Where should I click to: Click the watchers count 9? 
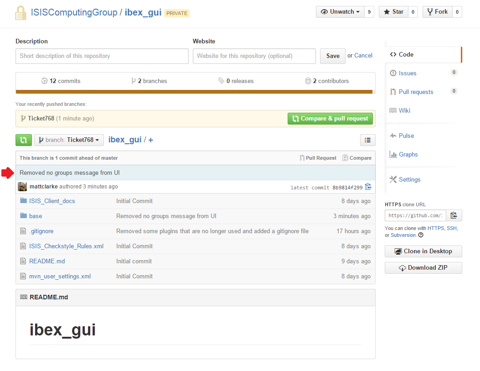pos(369,12)
